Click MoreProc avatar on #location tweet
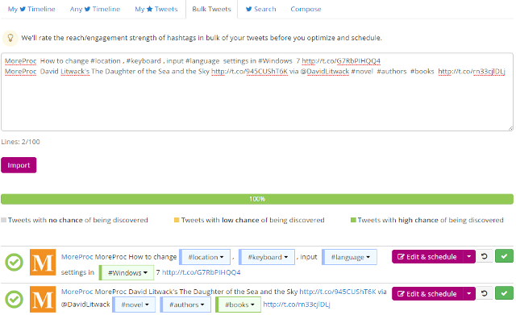The width and height of the screenshot is (516, 315). (43, 263)
